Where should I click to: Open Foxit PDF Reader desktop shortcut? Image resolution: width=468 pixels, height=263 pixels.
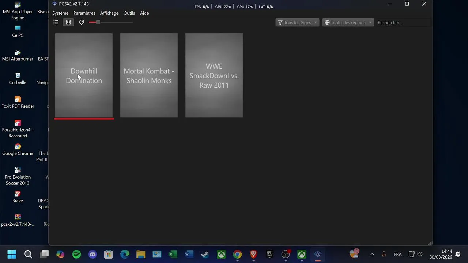coord(18,103)
